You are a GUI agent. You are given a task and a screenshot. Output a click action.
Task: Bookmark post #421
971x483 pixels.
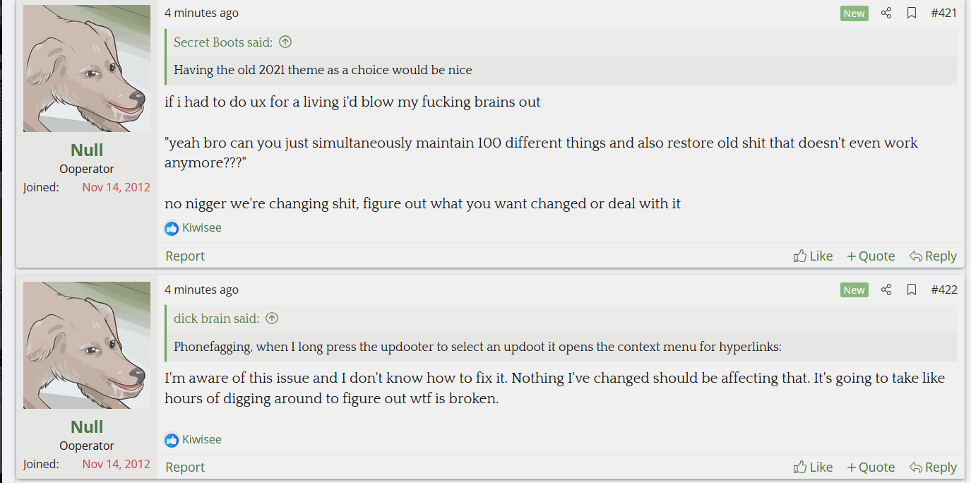click(912, 13)
